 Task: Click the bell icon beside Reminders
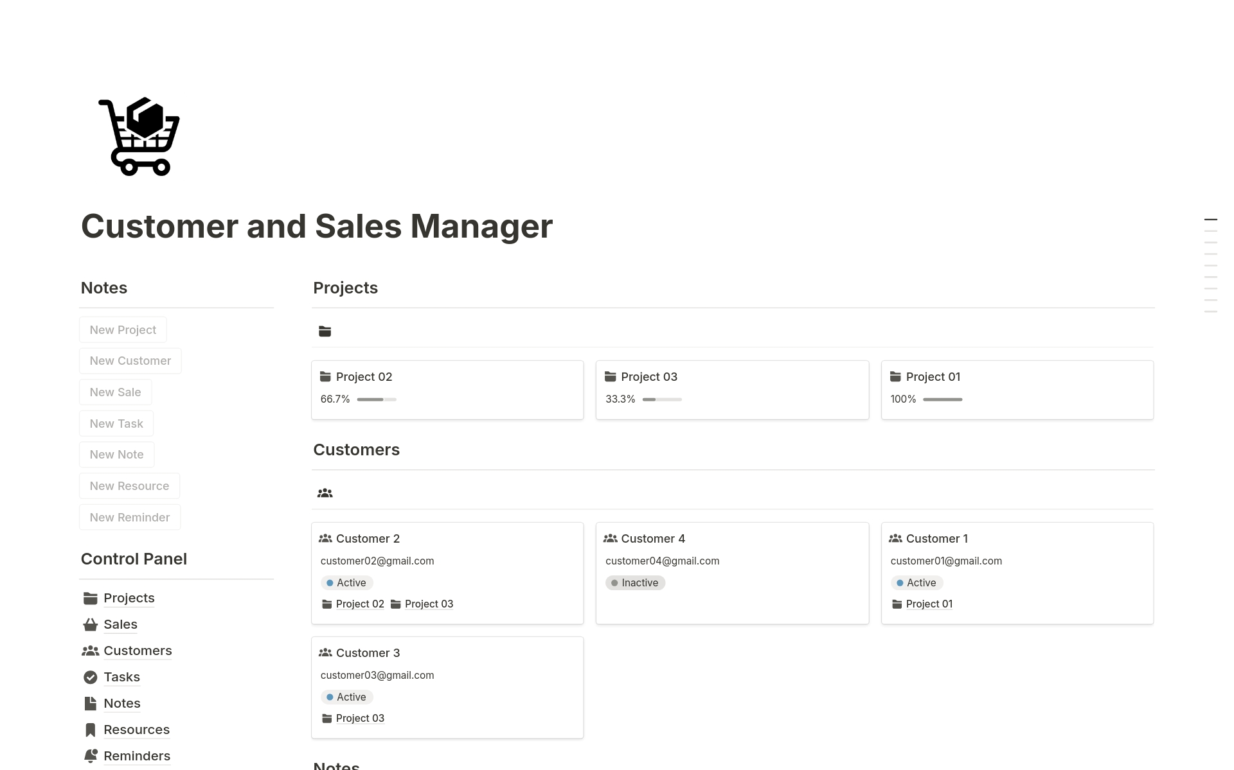(91, 756)
